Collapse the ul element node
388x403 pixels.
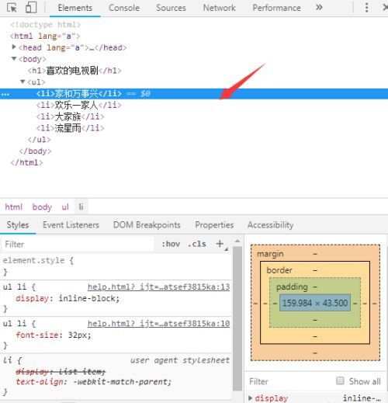point(23,82)
